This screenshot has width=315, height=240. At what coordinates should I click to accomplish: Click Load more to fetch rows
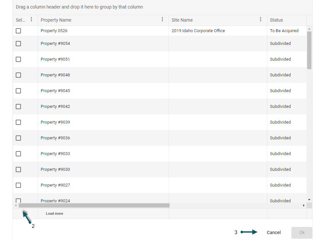tap(54, 213)
